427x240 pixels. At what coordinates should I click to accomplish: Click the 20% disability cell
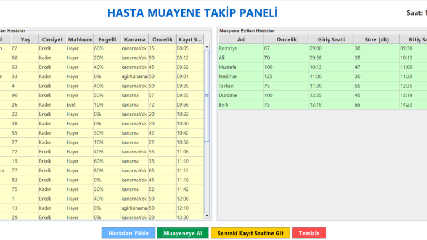107,58
